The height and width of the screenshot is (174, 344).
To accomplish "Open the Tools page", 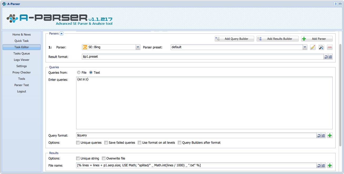I will tap(22, 79).
